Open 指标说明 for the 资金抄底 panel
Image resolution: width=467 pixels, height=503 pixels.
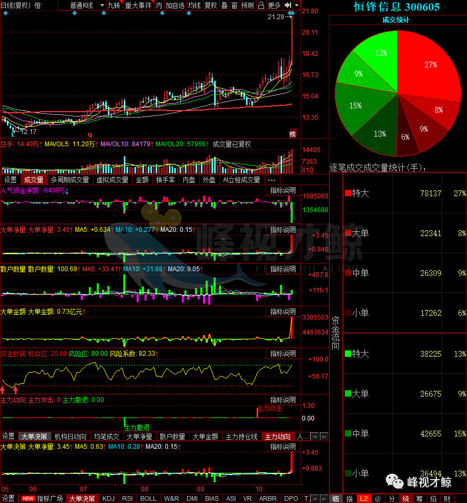283,354
